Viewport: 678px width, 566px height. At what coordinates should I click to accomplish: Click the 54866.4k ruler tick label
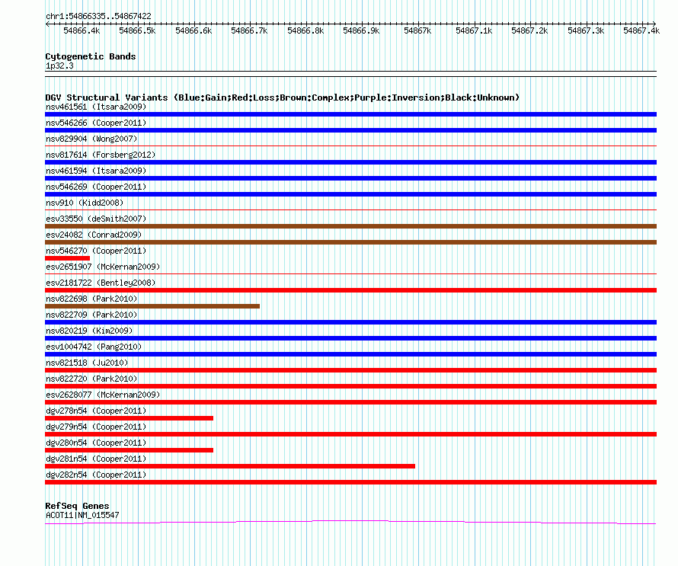tap(82, 30)
